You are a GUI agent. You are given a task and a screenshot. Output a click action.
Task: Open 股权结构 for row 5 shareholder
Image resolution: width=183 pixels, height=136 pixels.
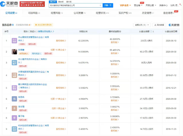pyautogui.click(x=61, y=88)
